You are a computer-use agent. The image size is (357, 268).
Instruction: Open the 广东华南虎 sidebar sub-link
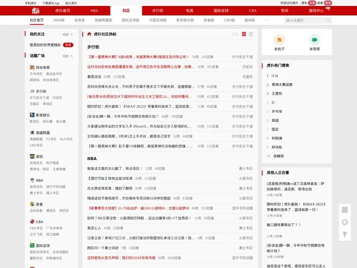[x=54, y=228]
